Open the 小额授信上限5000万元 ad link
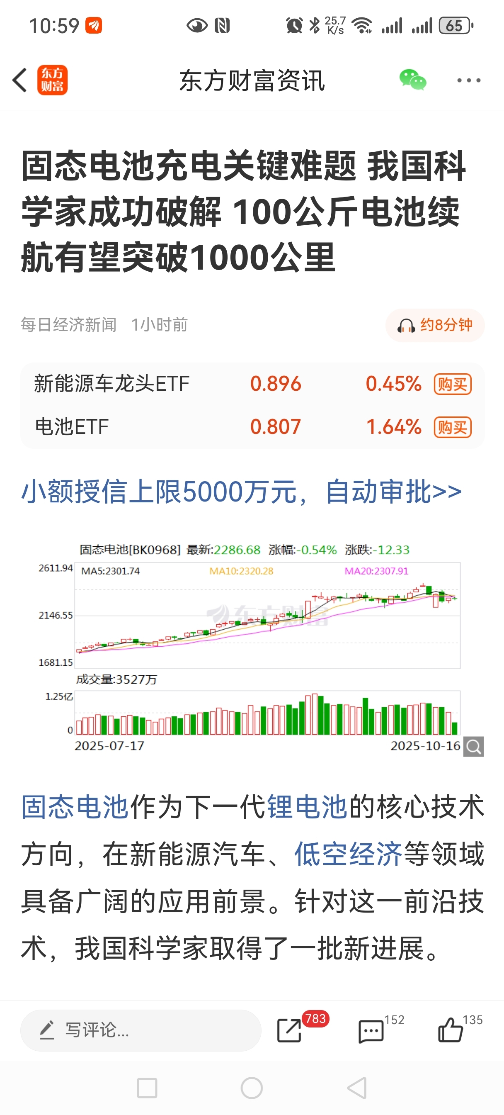The height and width of the screenshot is (1115, 504). click(x=241, y=492)
